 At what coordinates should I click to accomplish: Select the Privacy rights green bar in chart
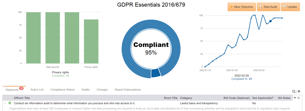pos(91,41)
